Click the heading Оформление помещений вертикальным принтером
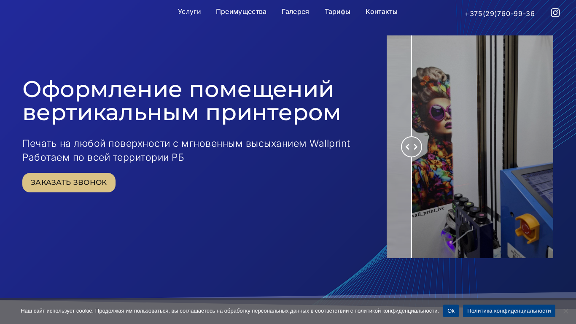 (x=181, y=101)
